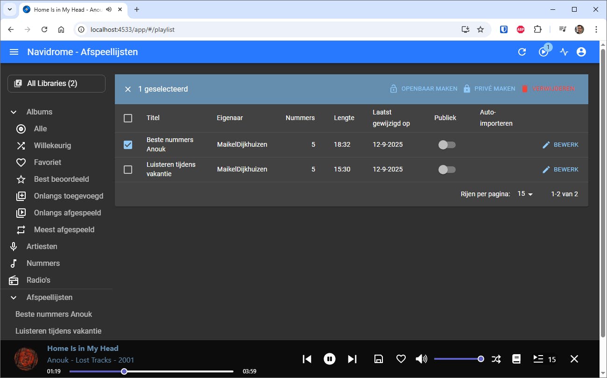Open the All Libraries selector
607x378 pixels.
[x=56, y=84]
